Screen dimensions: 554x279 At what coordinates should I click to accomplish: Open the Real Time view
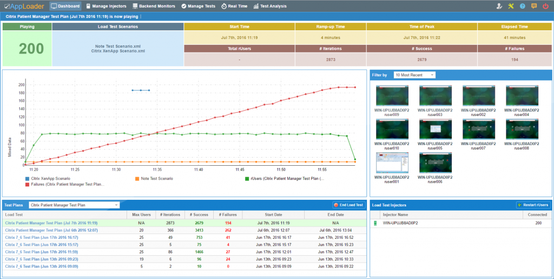(235, 6)
